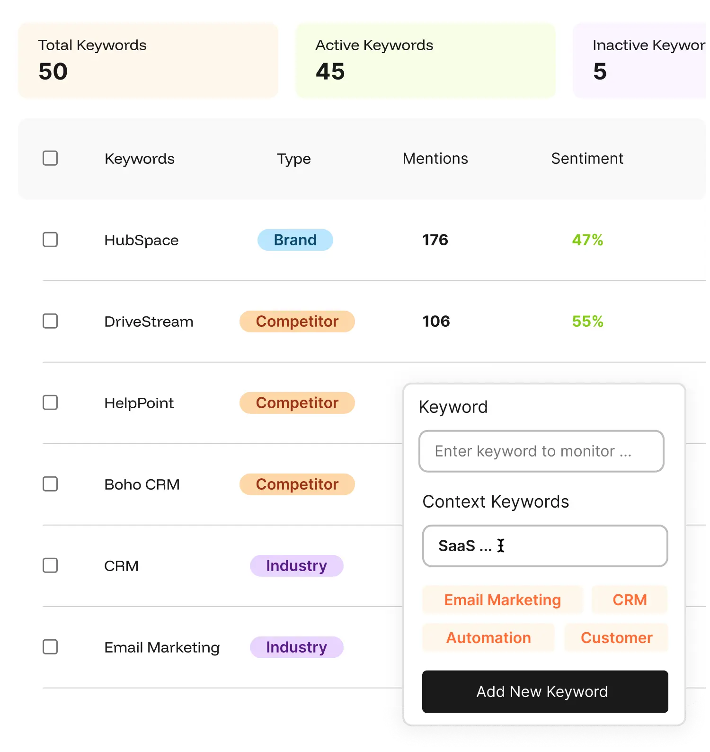The width and height of the screenshot is (710, 752).
Task: Click the Email Marketing context chip
Action: click(x=502, y=600)
